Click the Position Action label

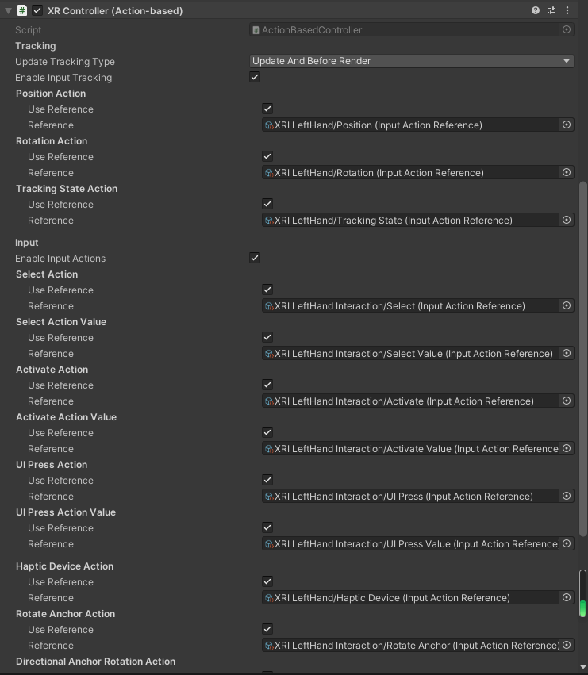(51, 94)
